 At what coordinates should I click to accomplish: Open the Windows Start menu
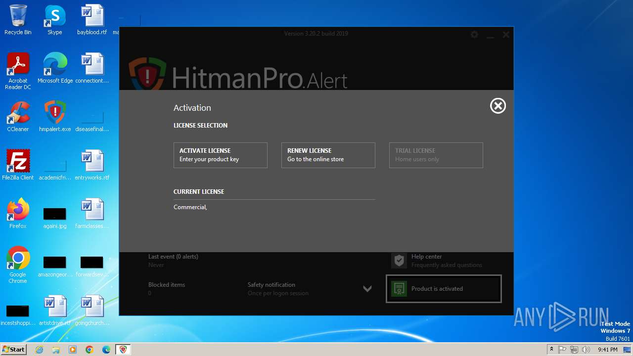click(13, 349)
